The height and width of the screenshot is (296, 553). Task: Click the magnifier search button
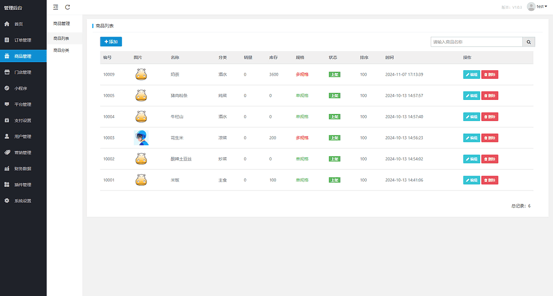tap(529, 42)
